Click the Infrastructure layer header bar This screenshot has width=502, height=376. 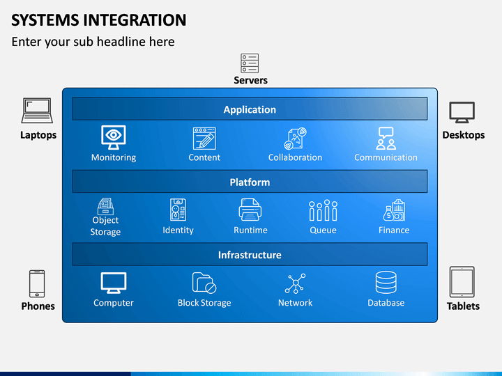point(250,255)
